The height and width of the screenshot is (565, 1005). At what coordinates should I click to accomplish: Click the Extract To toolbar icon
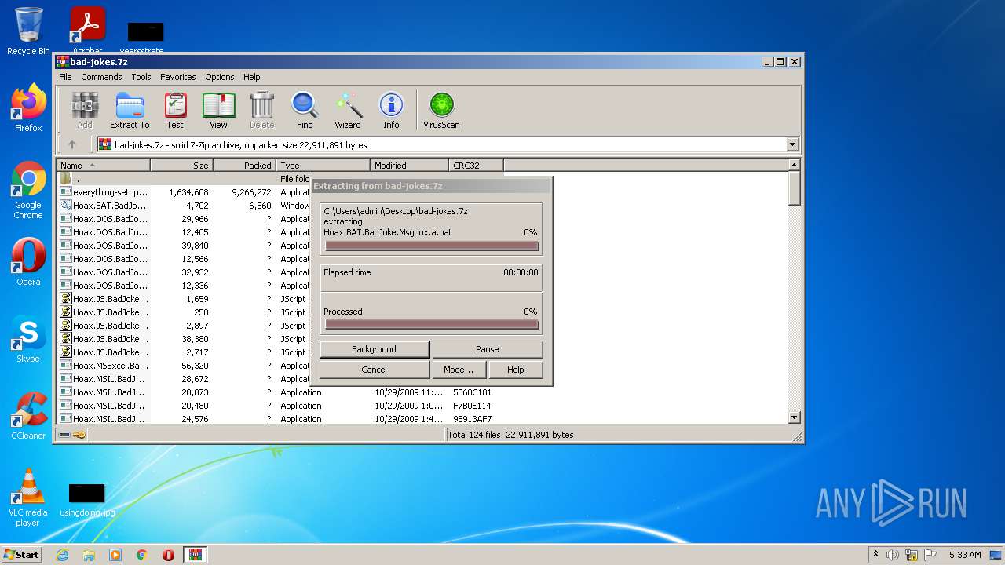coord(130,111)
